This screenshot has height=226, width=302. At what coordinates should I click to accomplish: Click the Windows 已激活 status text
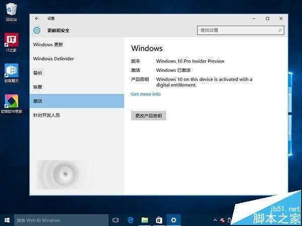tap(173, 70)
